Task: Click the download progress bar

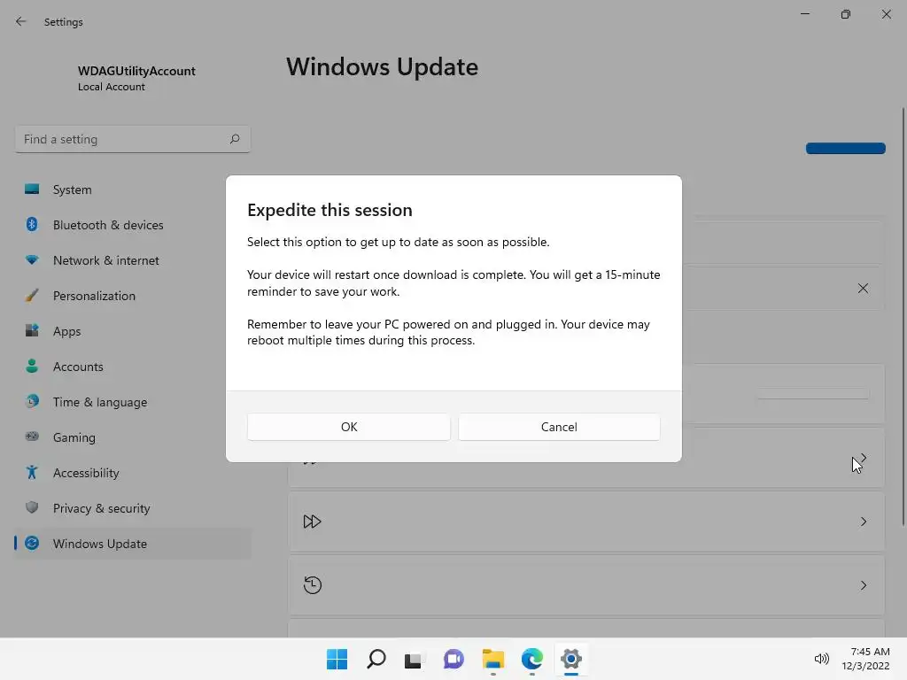Action: [x=813, y=394]
